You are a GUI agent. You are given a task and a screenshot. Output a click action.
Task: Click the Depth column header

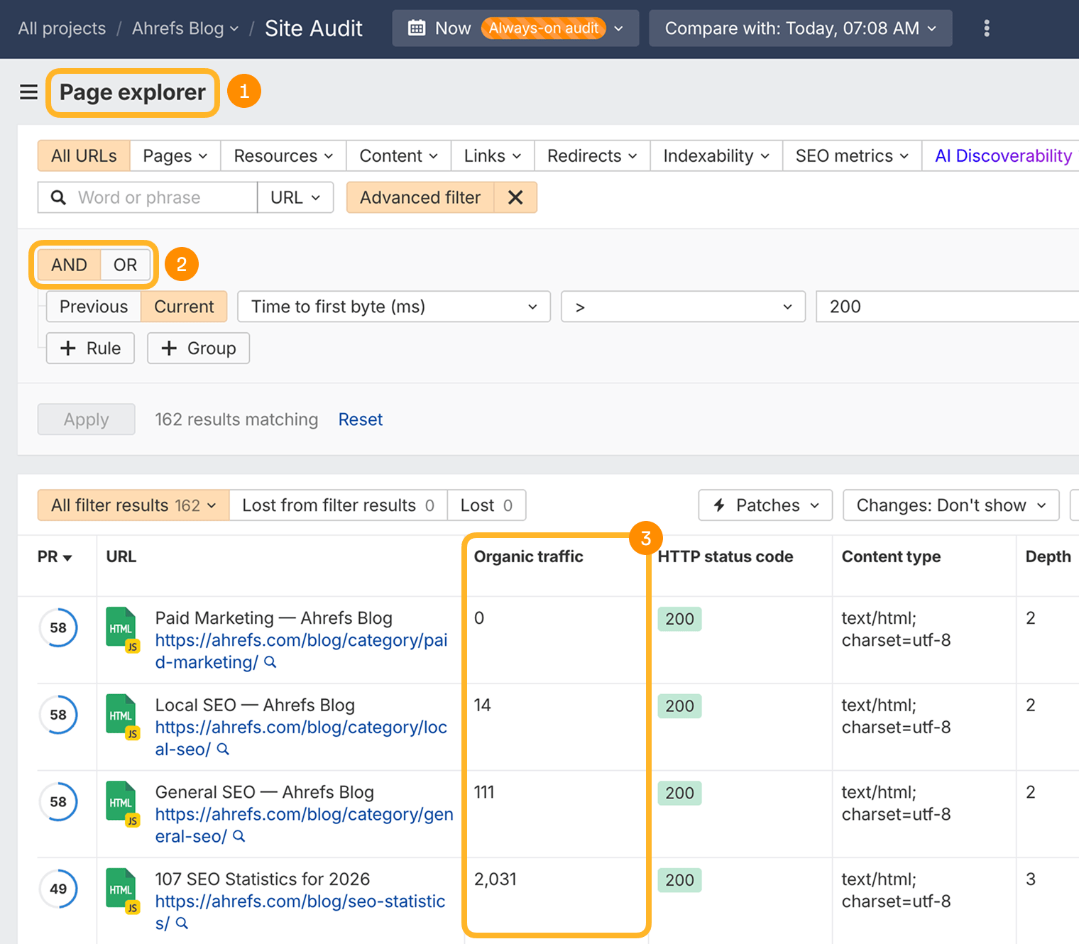[1048, 557]
